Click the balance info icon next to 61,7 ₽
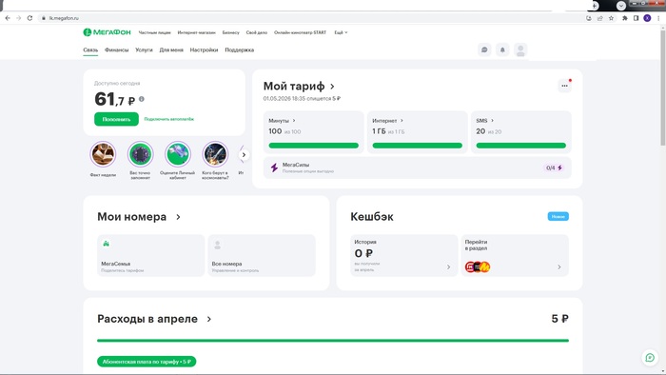Screen dimensions: 666x375 [x=142, y=99]
